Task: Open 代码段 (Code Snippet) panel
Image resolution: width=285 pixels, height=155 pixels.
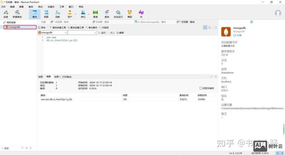Action: [x=104, y=28]
